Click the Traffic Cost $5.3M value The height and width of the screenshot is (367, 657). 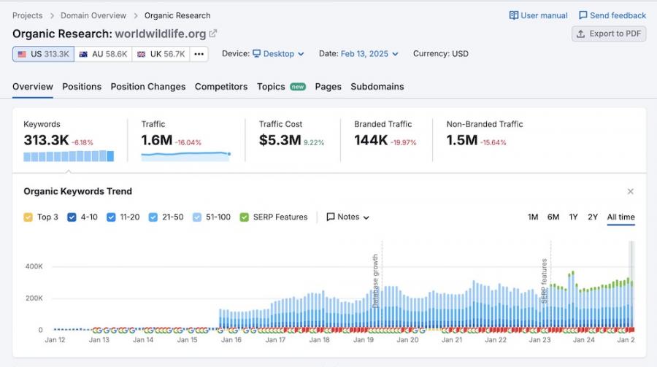click(x=280, y=140)
